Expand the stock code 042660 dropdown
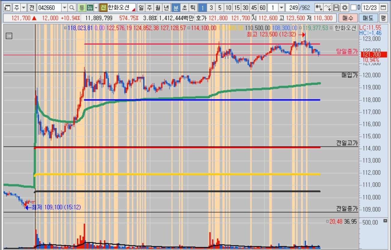Viewport: 391px width, 250px height. [x=65, y=7]
